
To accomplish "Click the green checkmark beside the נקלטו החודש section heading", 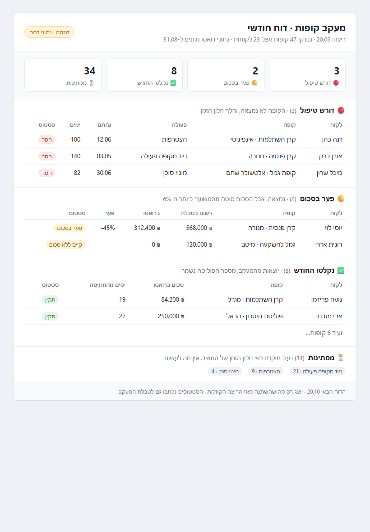I will tap(341, 271).
